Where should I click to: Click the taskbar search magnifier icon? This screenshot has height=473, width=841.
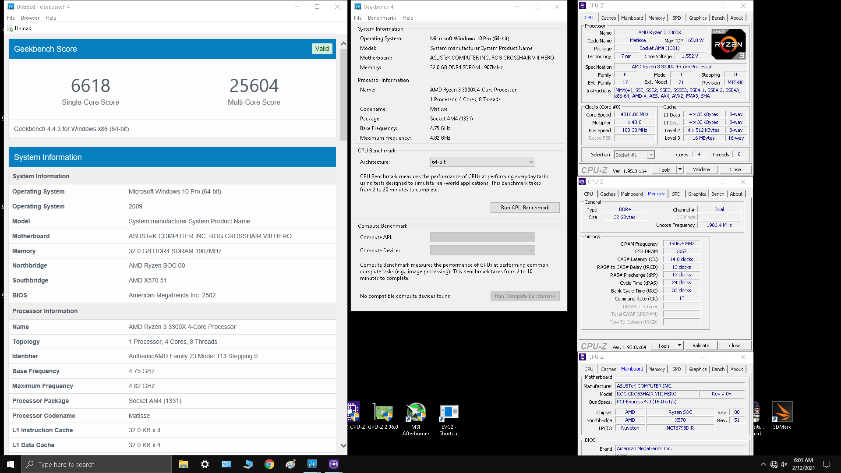point(30,464)
